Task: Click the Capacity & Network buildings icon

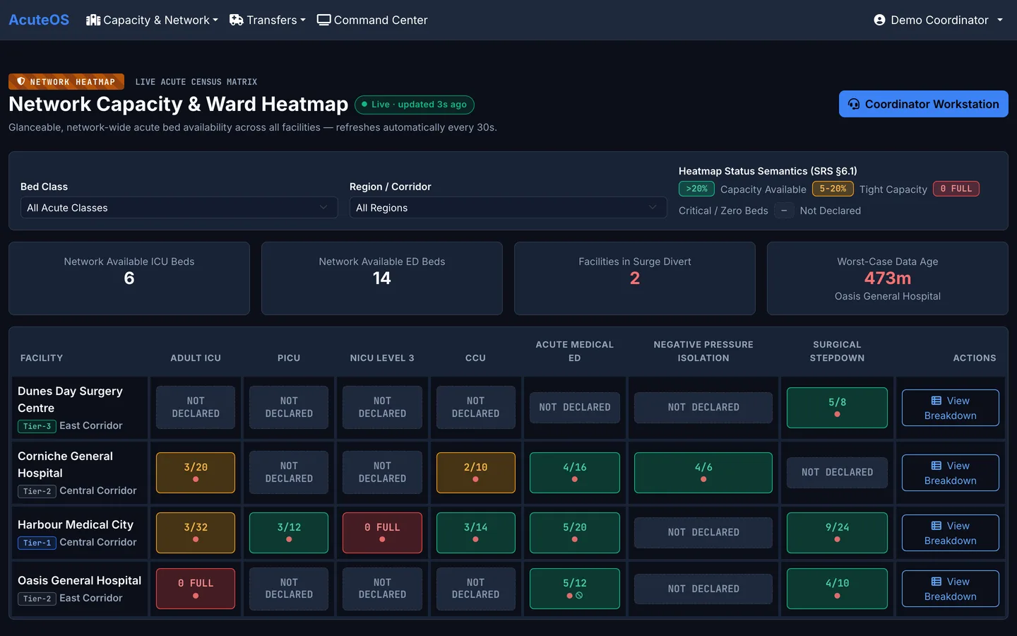Action: pyautogui.click(x=93, y=20)
